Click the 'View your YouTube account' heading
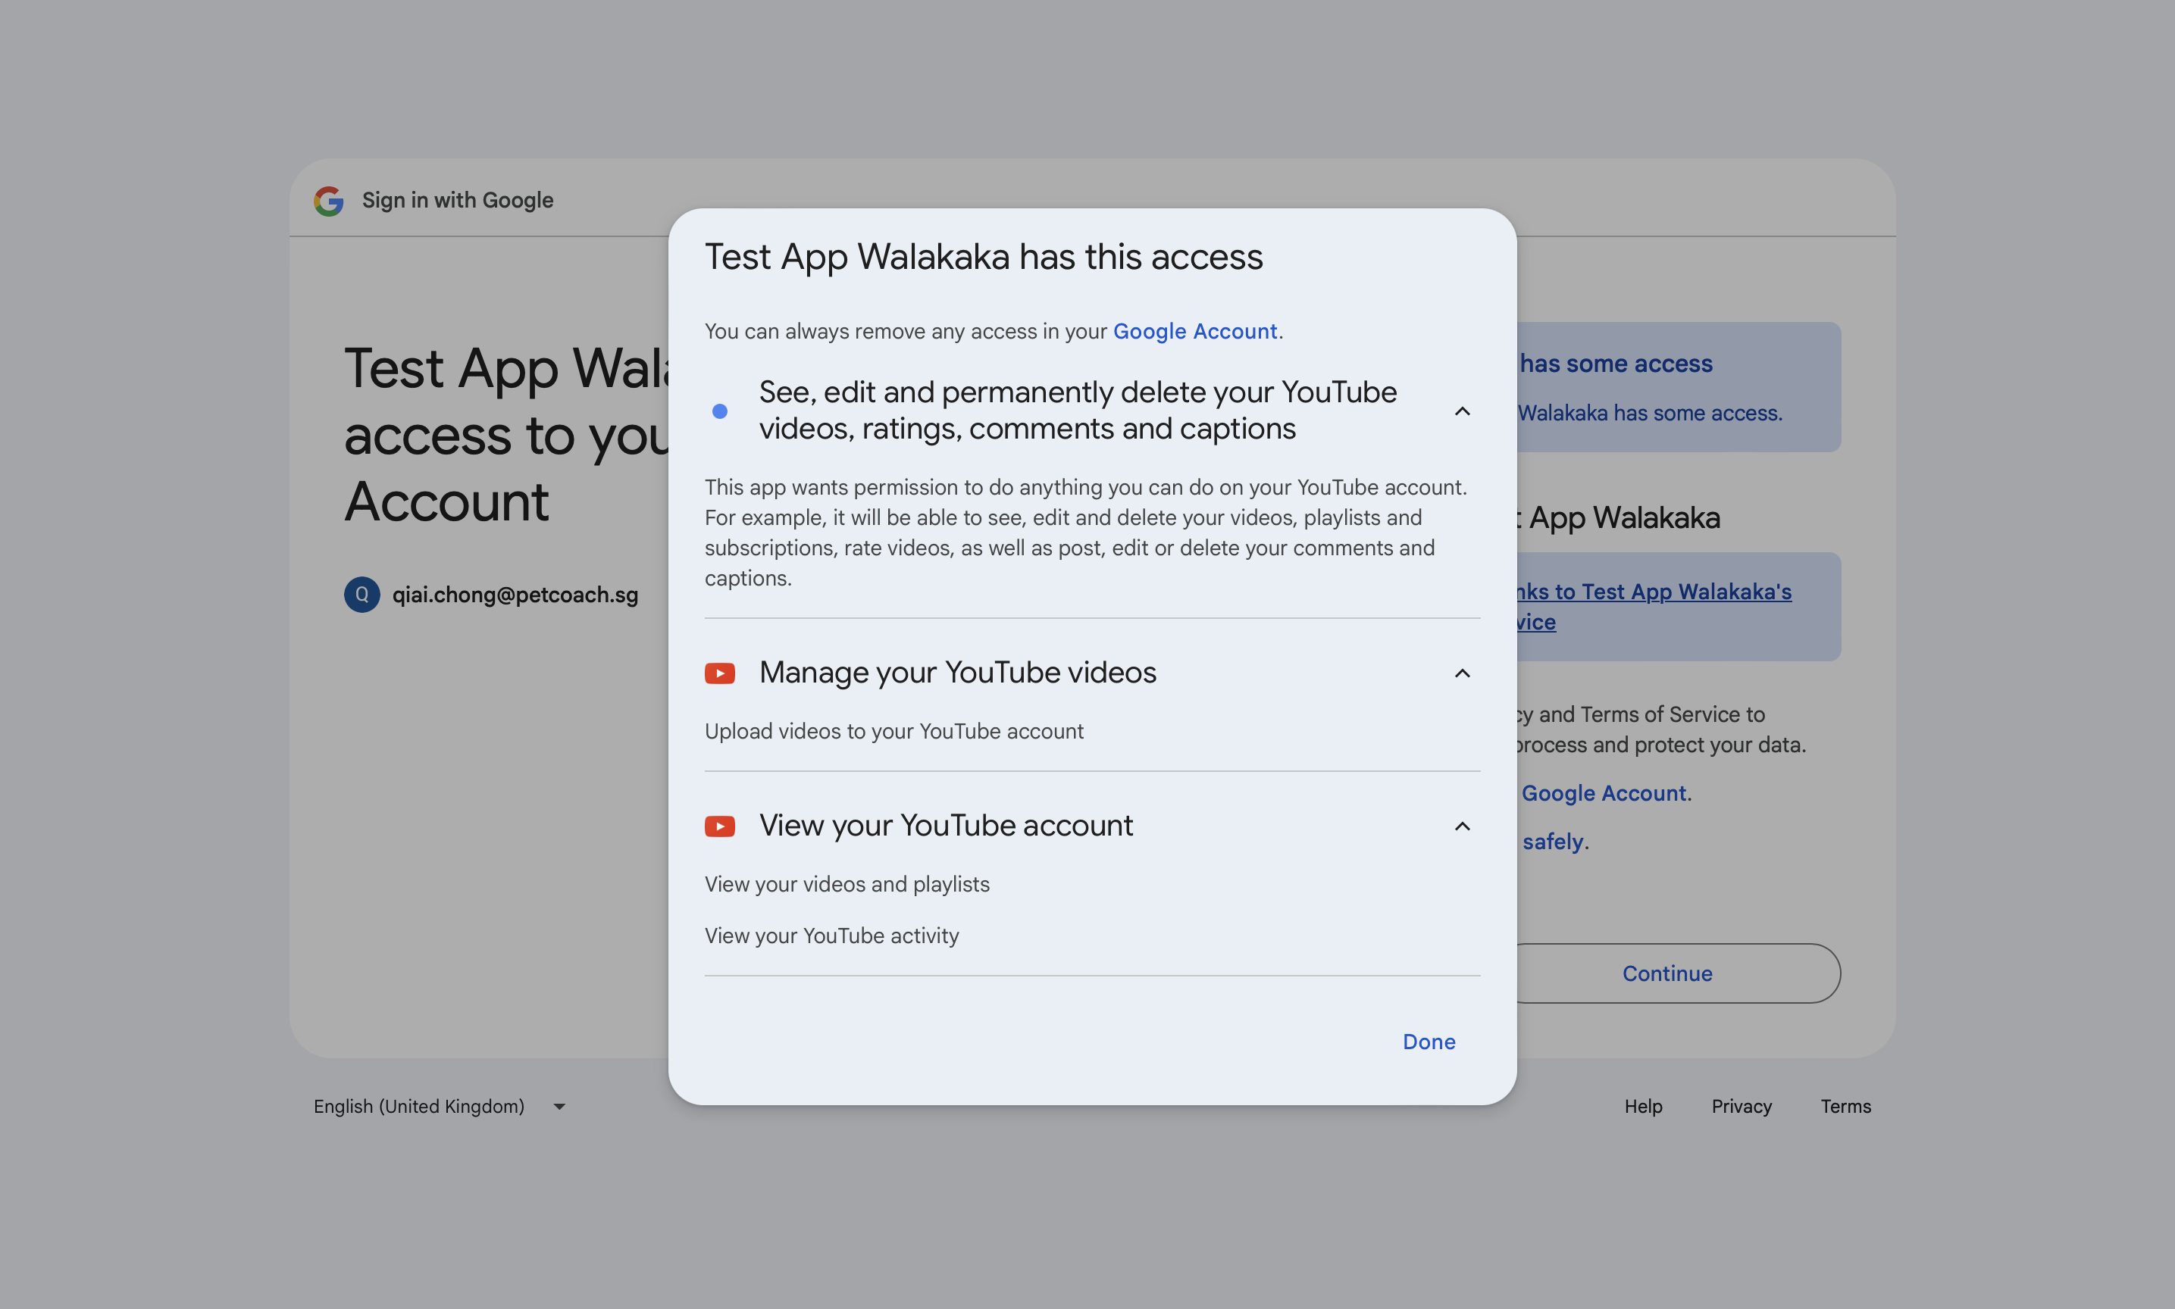 tap(946, 826)
